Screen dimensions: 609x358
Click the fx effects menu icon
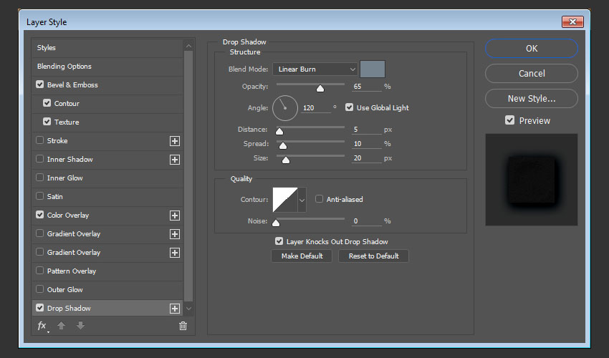click(42, 326)
